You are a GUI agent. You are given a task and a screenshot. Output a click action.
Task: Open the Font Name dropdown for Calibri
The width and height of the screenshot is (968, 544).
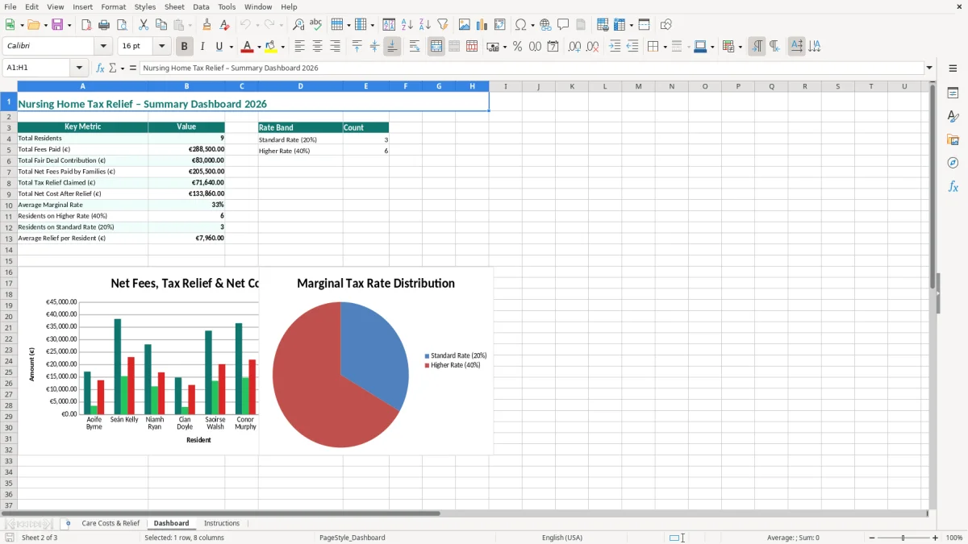pyautogui.click(x=103, y=47)
